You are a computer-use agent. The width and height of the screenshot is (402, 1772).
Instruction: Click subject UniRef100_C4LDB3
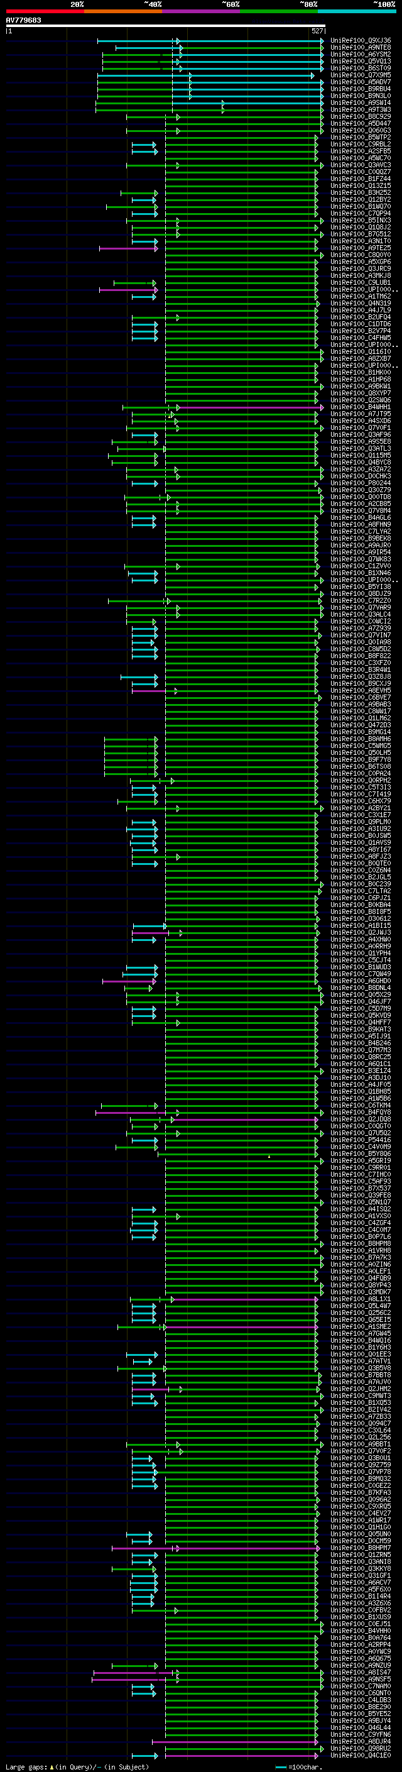click(361, 1700)
